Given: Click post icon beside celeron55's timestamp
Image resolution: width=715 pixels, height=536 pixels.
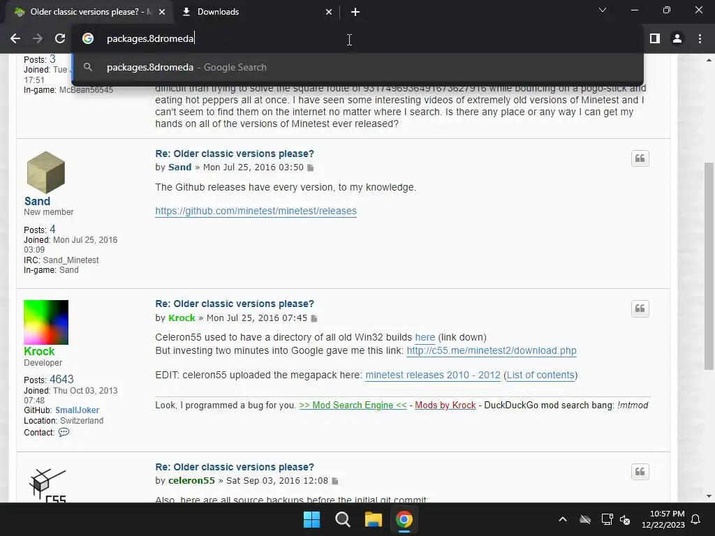Looking at the screenshot, I should (x=335, y=482).
